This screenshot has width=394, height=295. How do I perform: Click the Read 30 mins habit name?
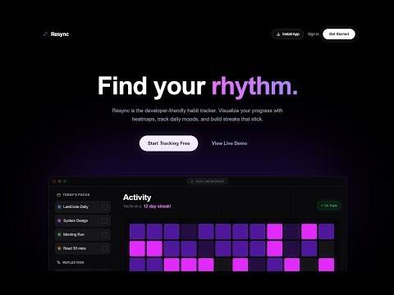(x=75, y=248)
